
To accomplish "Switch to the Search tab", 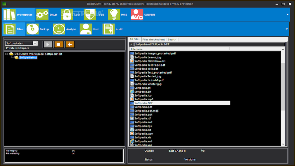I will coord(172,40).
